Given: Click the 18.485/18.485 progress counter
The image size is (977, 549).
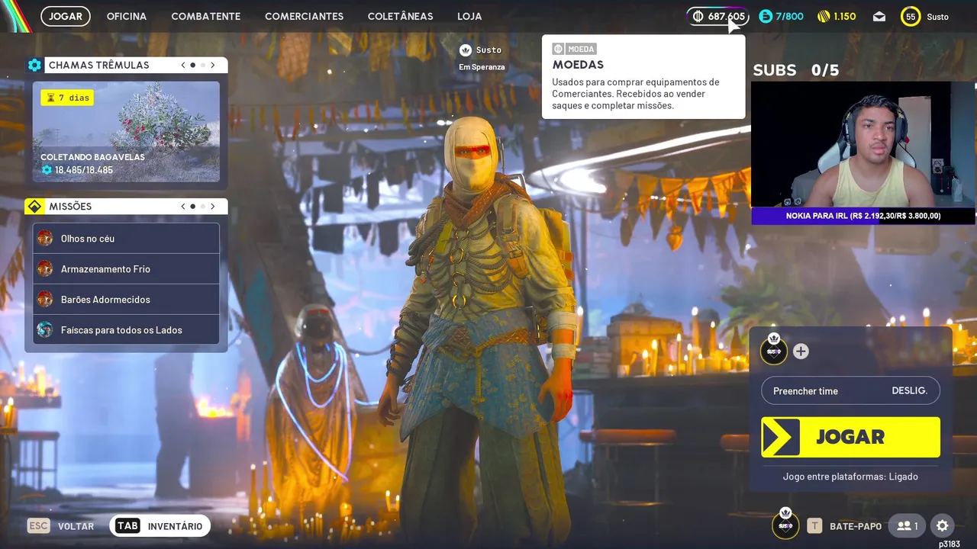Looking at the screenshot, I should point(77,170).
